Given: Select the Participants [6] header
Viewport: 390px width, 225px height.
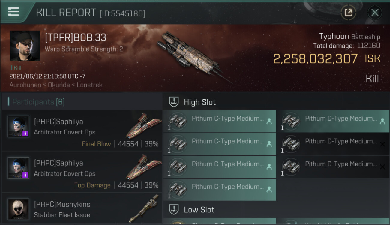Looking at the screenshot, I should [38, 102].
